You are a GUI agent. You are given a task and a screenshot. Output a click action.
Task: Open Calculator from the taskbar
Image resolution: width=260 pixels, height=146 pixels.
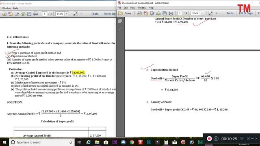click(x=166, y=142)
